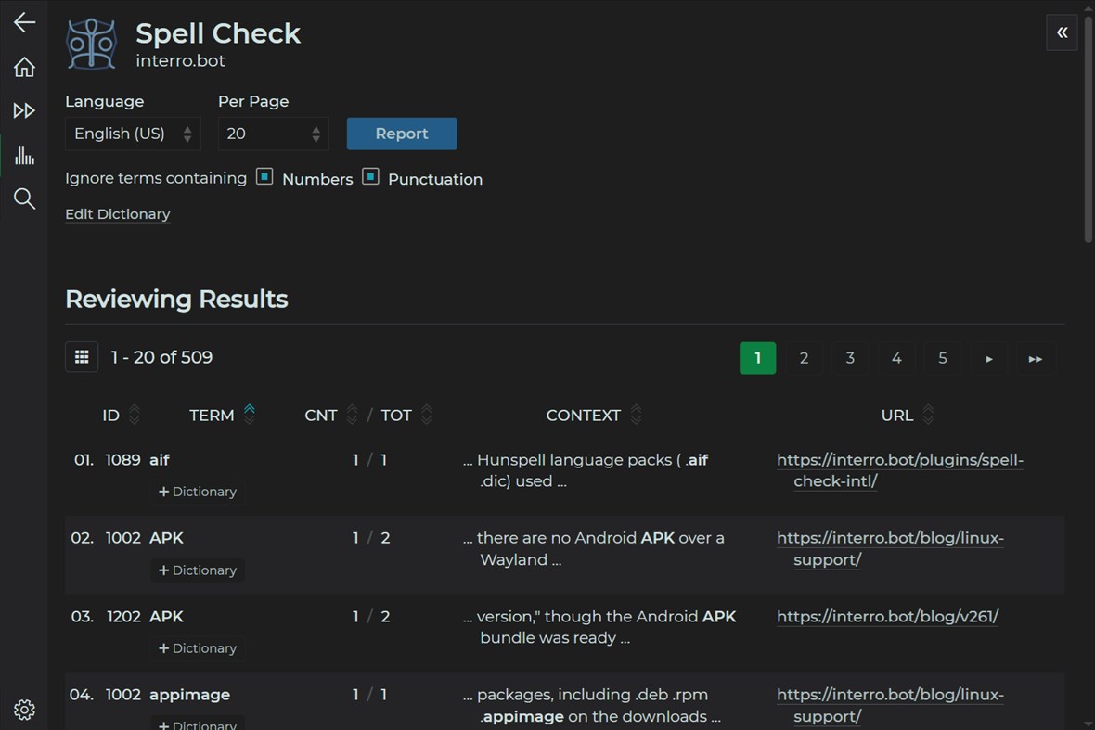The height and width of the screenshot is (730, 1095).
Task: Click the 'Reviewing Results' heading
Action: [176, 299]
